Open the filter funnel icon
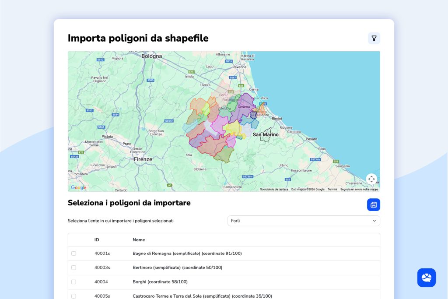448x299 pixels. click(374, 38)
